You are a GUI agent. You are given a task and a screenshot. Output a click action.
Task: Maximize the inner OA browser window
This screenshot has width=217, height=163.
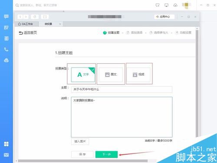pos(189,17)
